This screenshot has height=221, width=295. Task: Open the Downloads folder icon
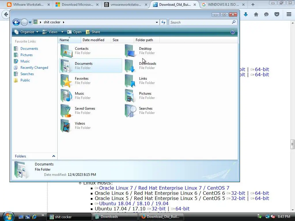pos(131,66)
